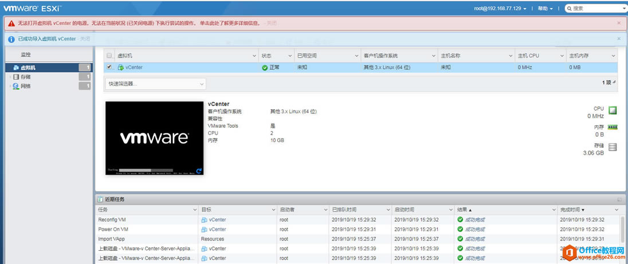Click the 1 项 item count text
This screenshot has width=628, height=264.
[606, 82]
